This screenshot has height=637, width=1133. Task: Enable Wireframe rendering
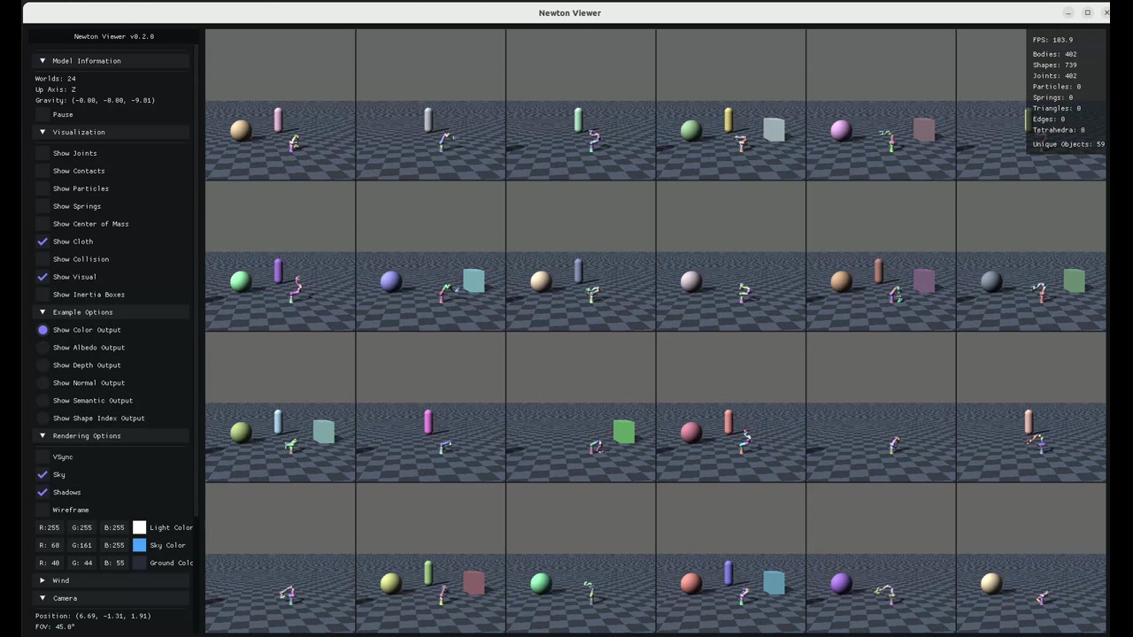[42, 510]
